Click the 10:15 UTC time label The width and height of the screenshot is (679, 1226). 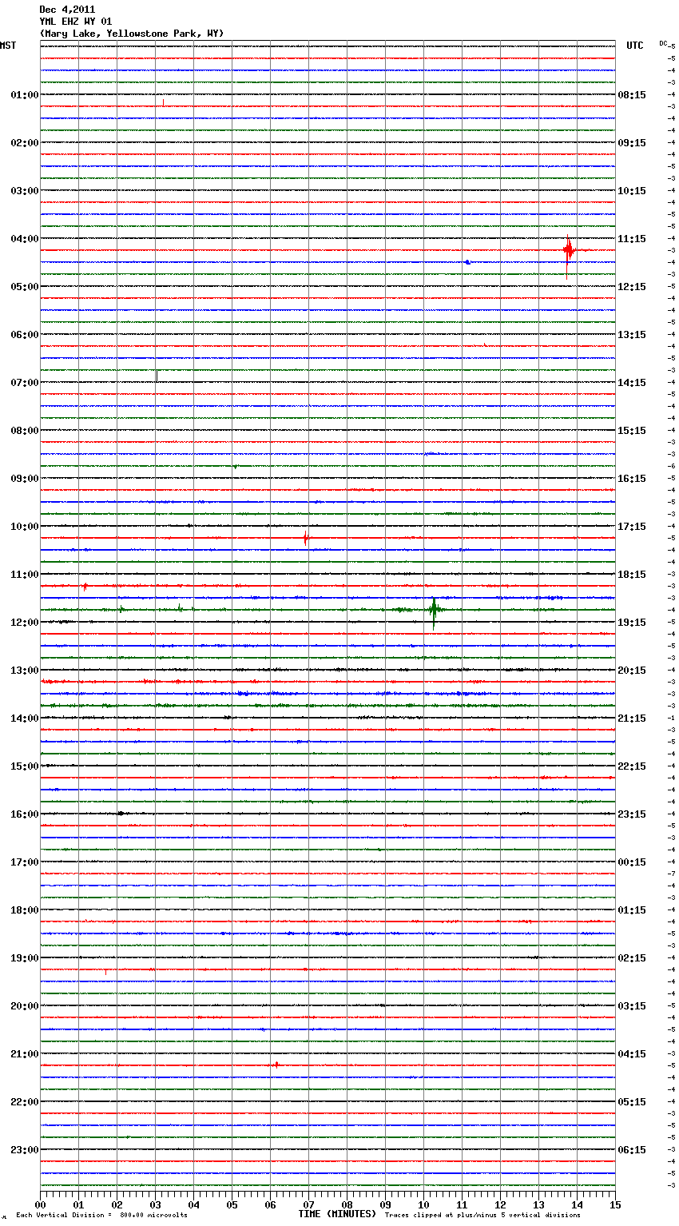click(x=632, y=191)
